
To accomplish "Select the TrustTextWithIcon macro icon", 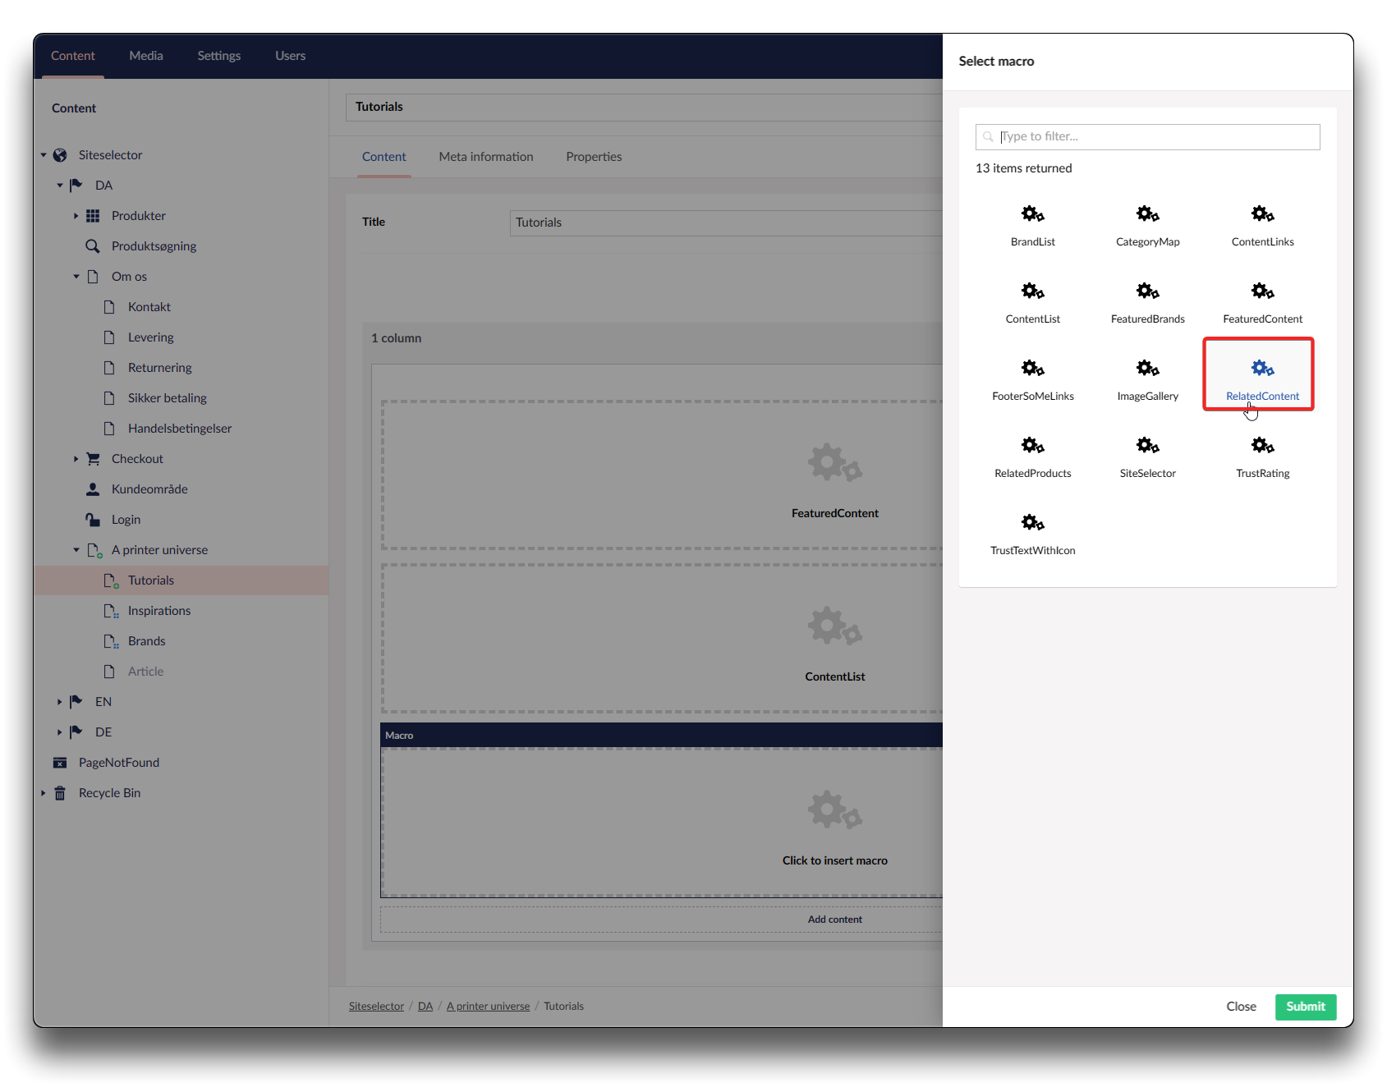I will click(x=1032, y=524).
